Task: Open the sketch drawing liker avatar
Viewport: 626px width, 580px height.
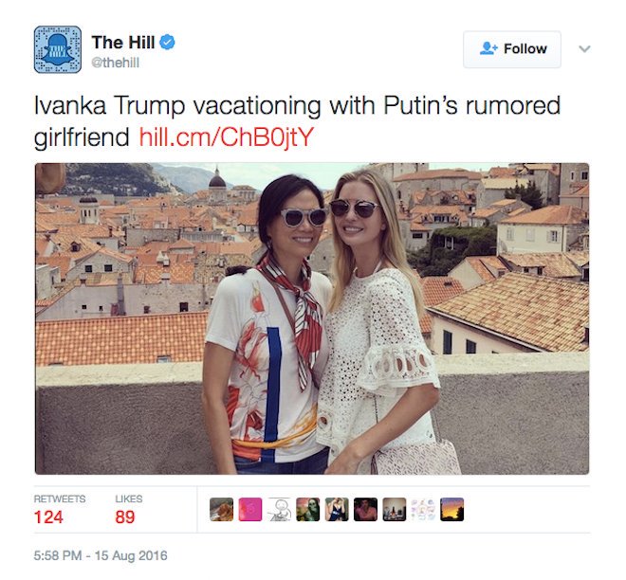Action: click(279, 509)
